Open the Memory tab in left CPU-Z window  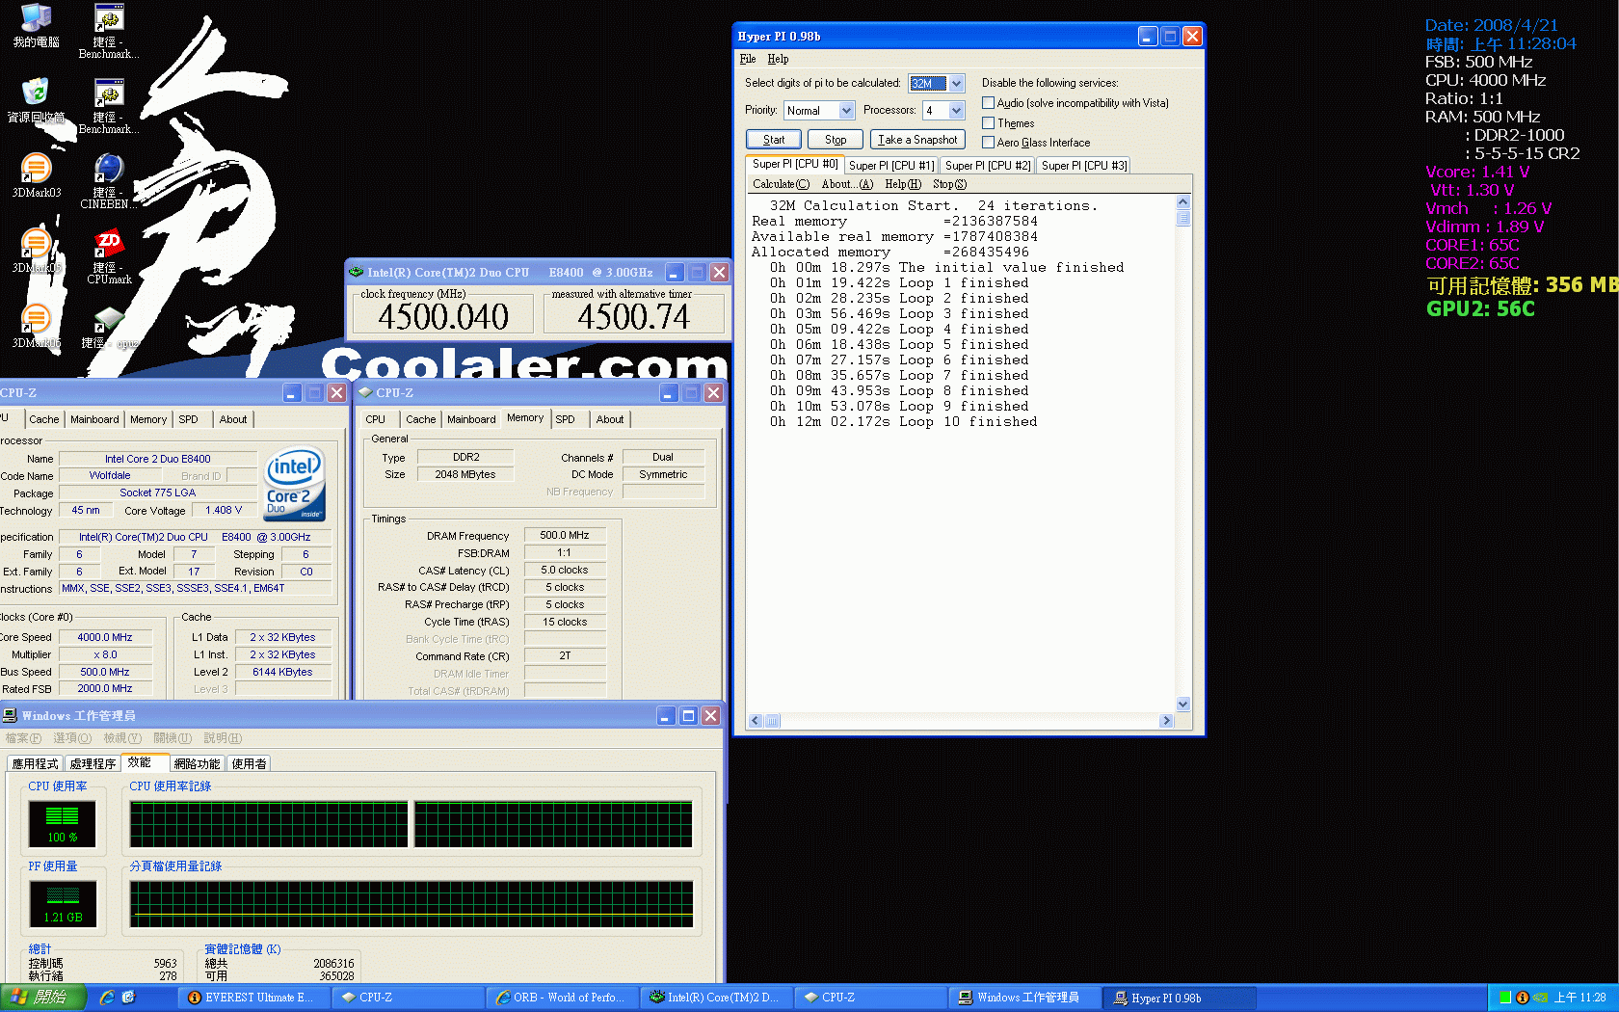point(148,419)
